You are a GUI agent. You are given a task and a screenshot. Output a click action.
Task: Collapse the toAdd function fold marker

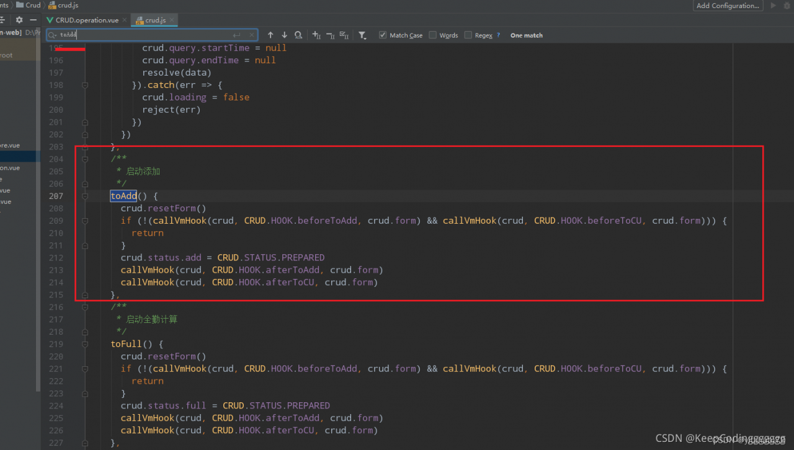[85, 196]
